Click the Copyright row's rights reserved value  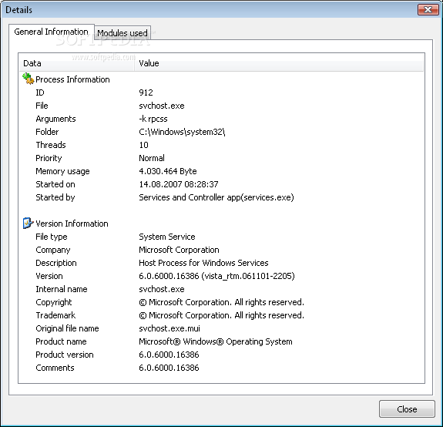coord(222,302)
